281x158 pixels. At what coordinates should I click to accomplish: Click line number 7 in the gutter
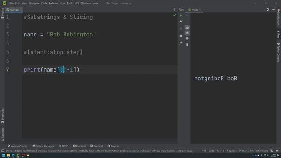pyautogui.click(x=7, y=70)
